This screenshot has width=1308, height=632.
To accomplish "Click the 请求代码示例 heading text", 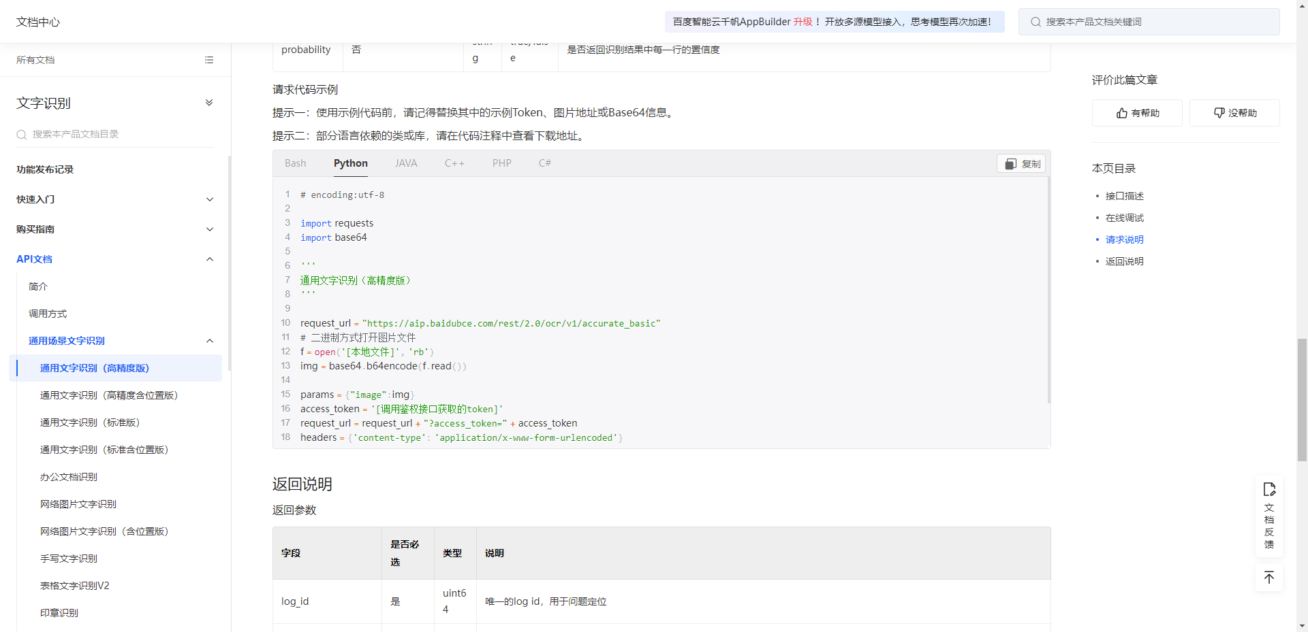I will point(305,90).
